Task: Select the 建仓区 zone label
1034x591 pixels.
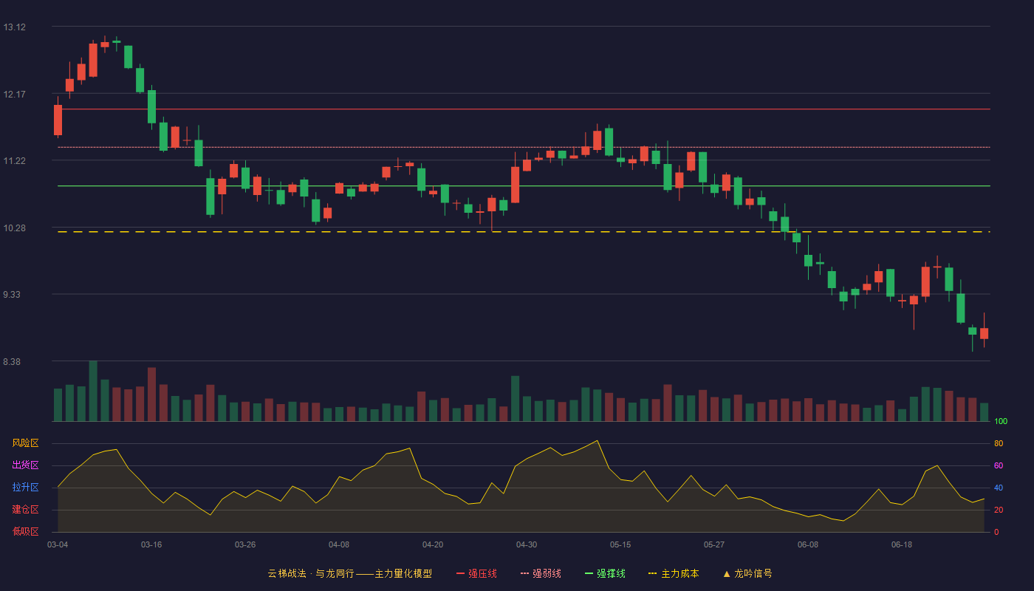Action: point(25,510)
